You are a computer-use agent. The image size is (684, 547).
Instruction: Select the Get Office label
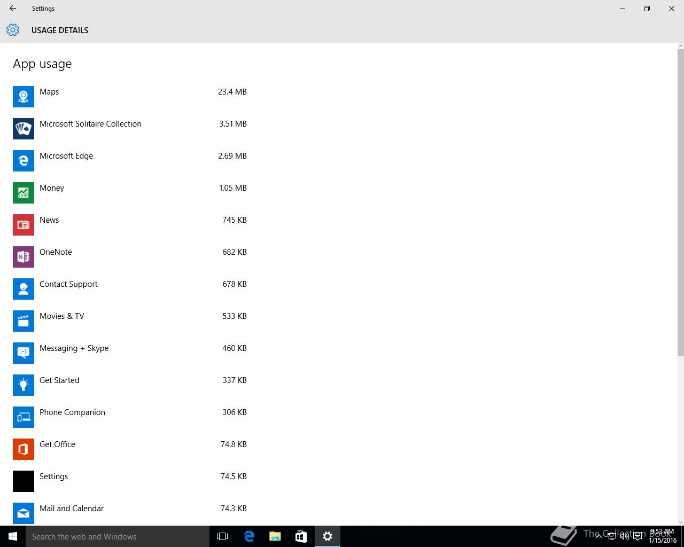(x=57, y=444)
